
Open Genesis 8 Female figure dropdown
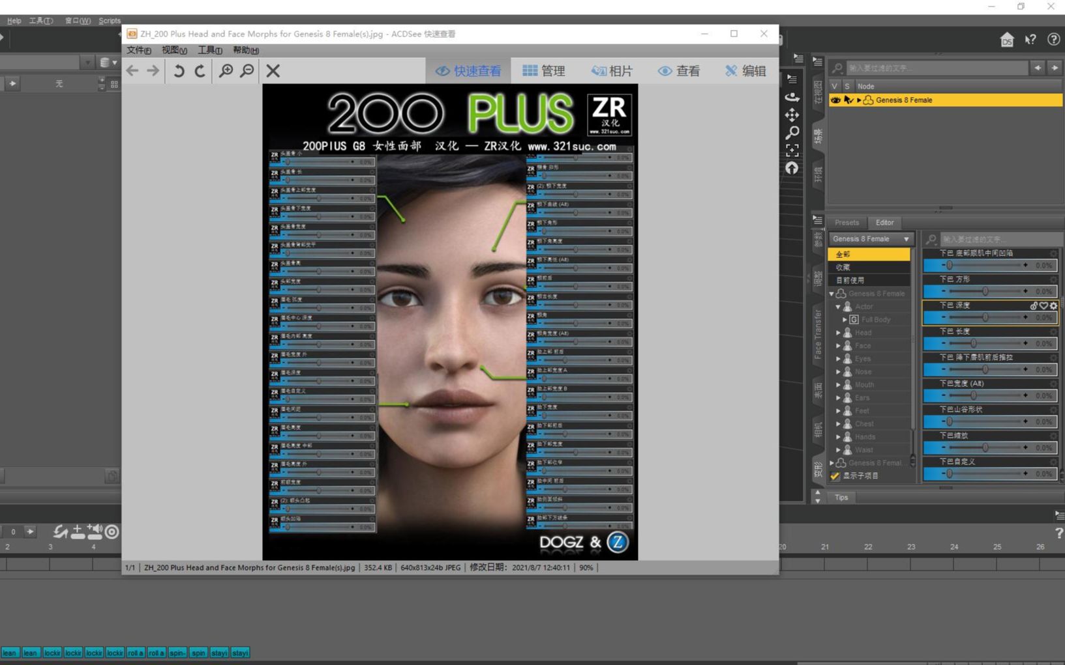(871, 239)
